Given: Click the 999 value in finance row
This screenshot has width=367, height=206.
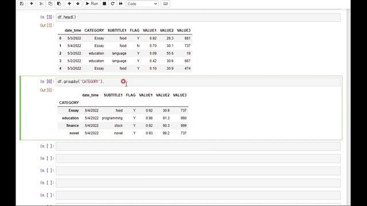Looking at the screenshot, I should point(183,126).
